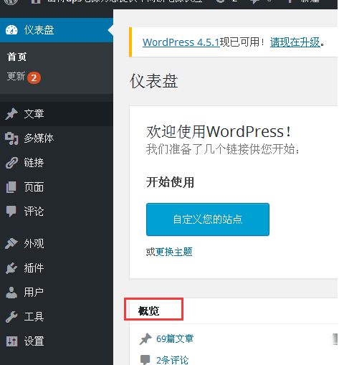Viewport: 339px width, 365px height.
Task: Click the 请现在升级 upgrade link
Action: click(295, 42)
